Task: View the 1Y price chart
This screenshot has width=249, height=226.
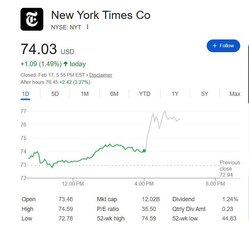Action: click(x=175, y=94)
